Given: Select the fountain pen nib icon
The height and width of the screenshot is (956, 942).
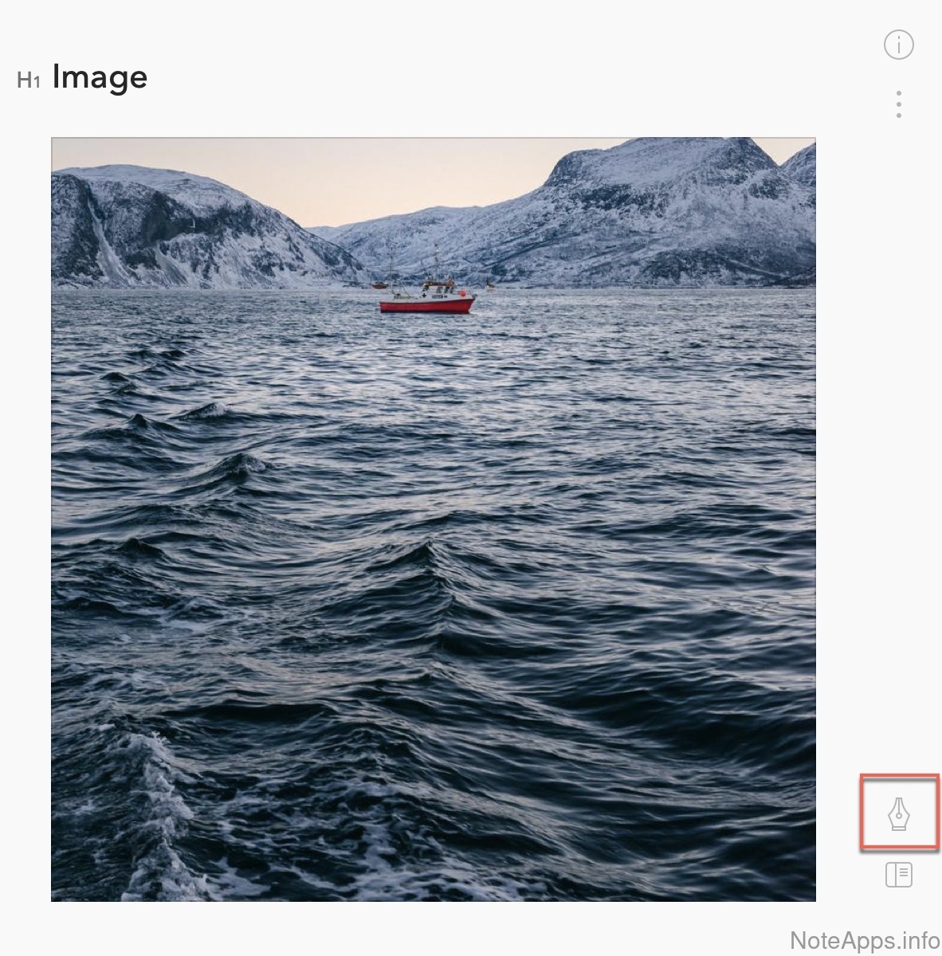Looking at the screenshot, I should pos(899,814).
